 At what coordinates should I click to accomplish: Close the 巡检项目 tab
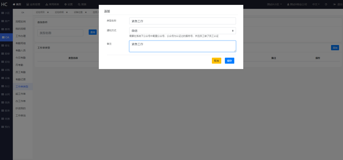pyautogui.click(x=48, y=12)
